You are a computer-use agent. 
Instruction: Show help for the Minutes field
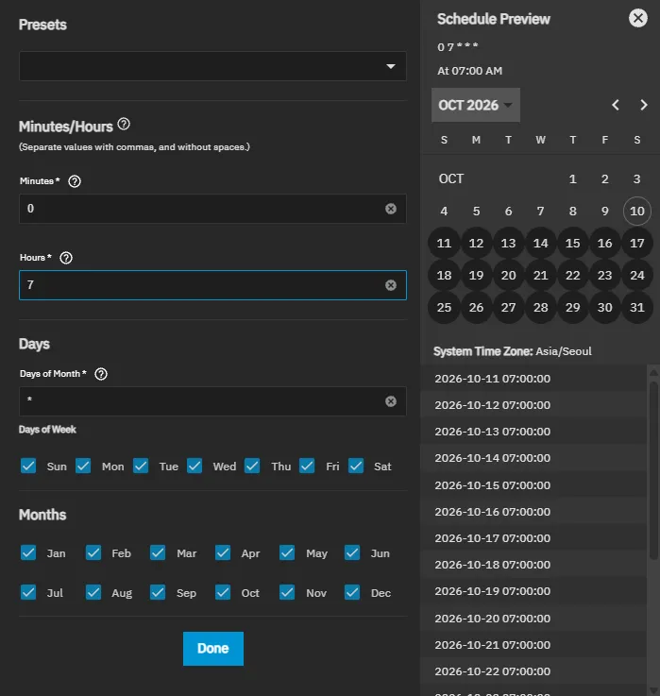pos(75,181)
